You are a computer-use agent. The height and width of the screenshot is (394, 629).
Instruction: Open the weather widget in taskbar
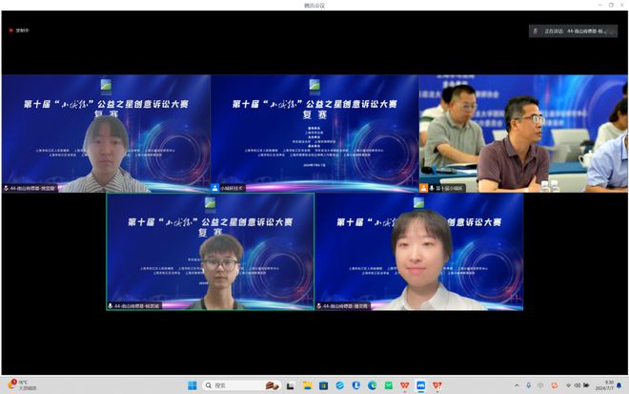tap(23, 385)
